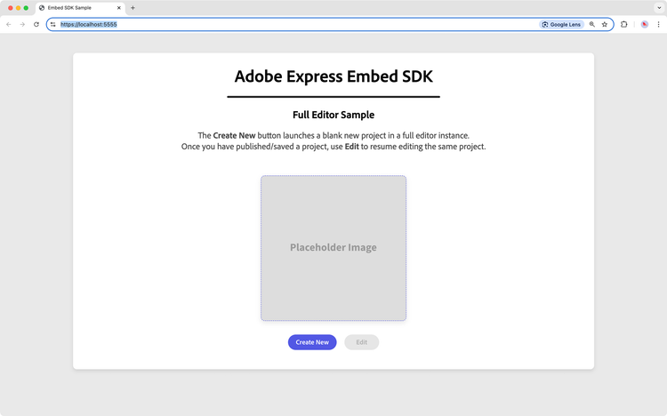
Task: Open the zoom magnifier icon in address bar
Action: point(592,25)
